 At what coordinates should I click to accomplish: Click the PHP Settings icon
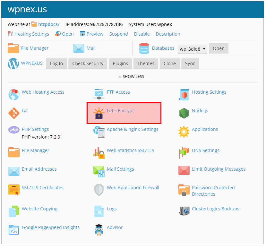pos(14,130)
